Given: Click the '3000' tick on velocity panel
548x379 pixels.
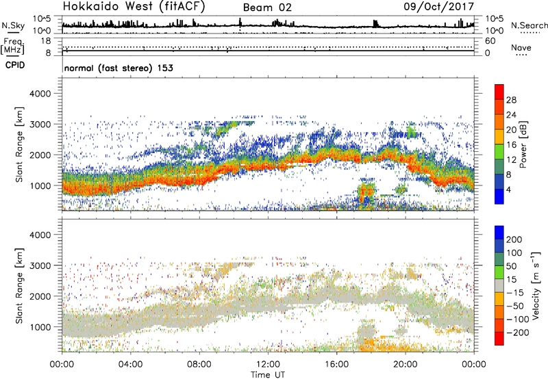Looking at the screenshot, I should 40,265.
